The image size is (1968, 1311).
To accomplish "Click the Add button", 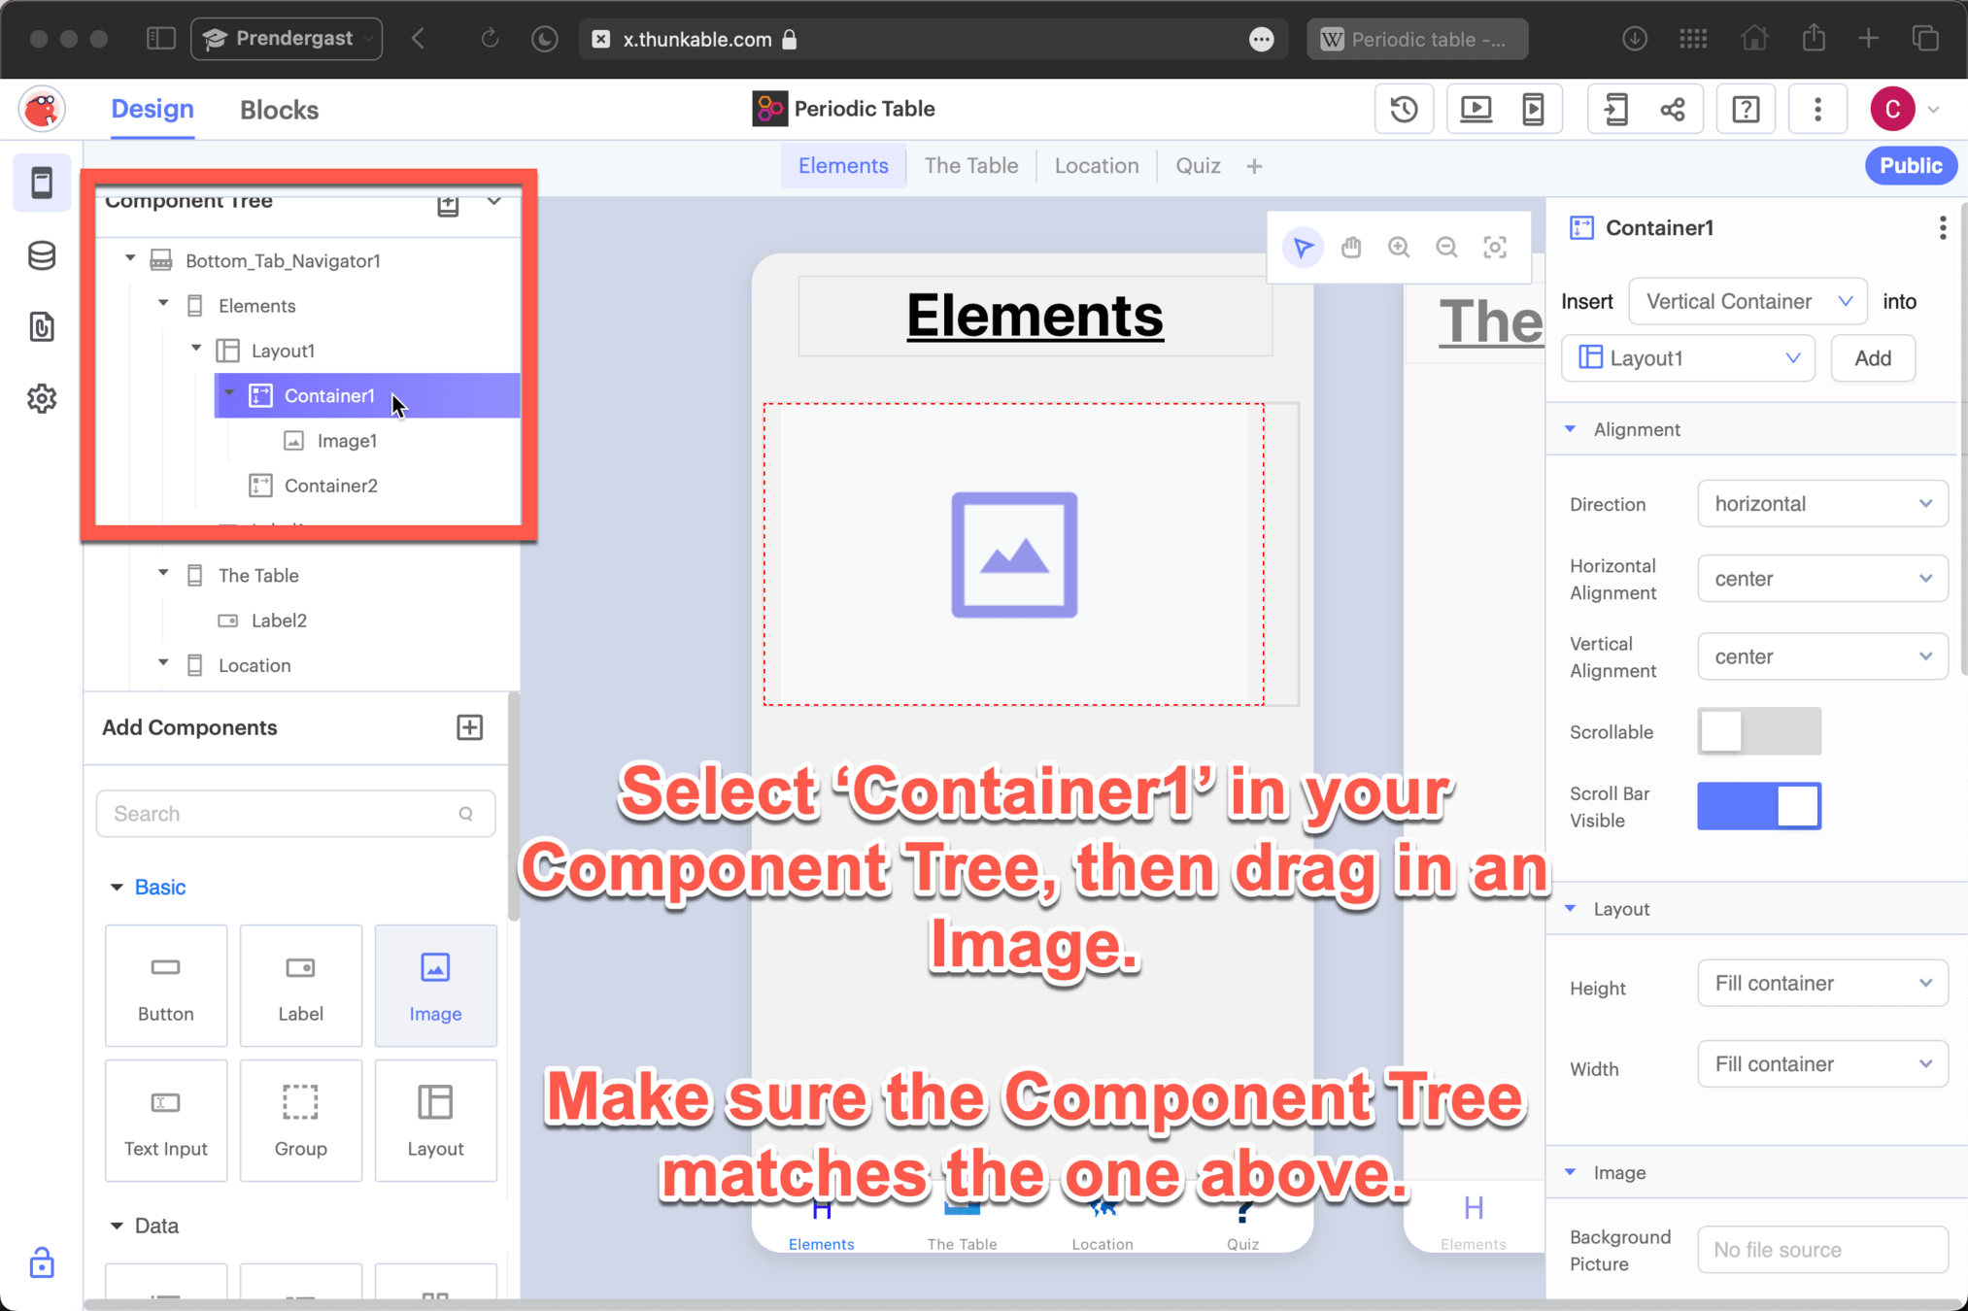I will (1872, 358).
